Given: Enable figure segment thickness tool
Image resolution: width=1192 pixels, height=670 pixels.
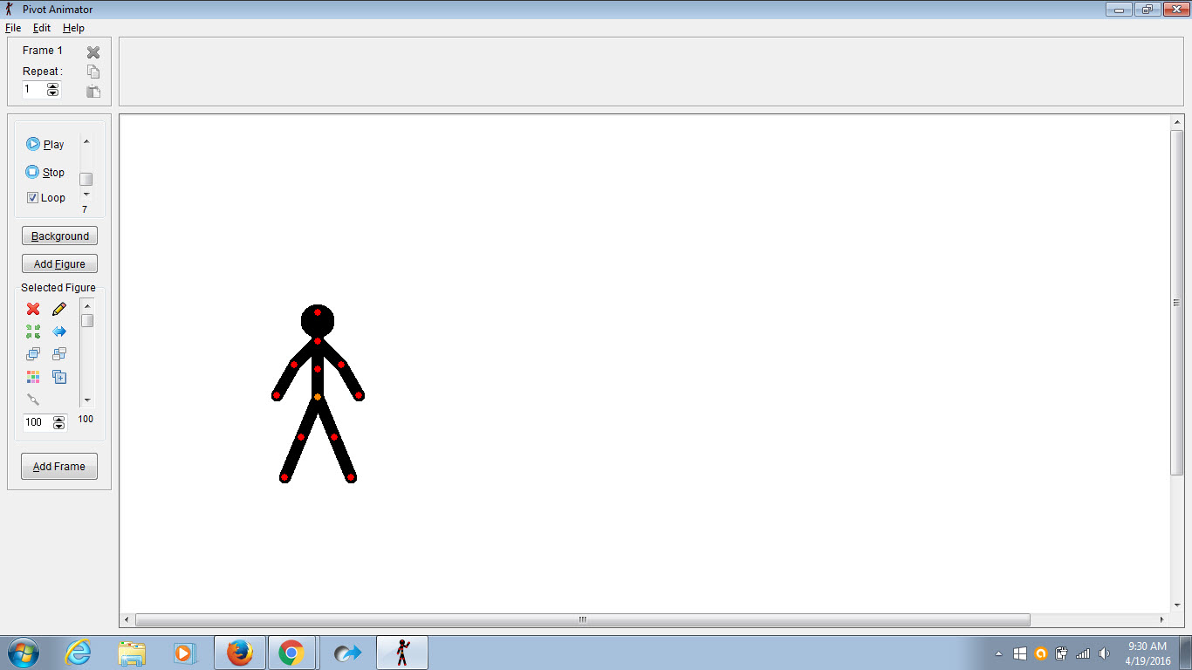Looking at the screenshot, I should coord(32,399).
